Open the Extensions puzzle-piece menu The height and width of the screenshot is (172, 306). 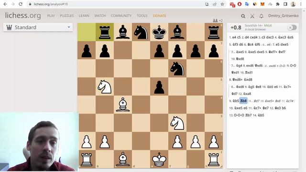pyautogui.click(x=278, y=4)
